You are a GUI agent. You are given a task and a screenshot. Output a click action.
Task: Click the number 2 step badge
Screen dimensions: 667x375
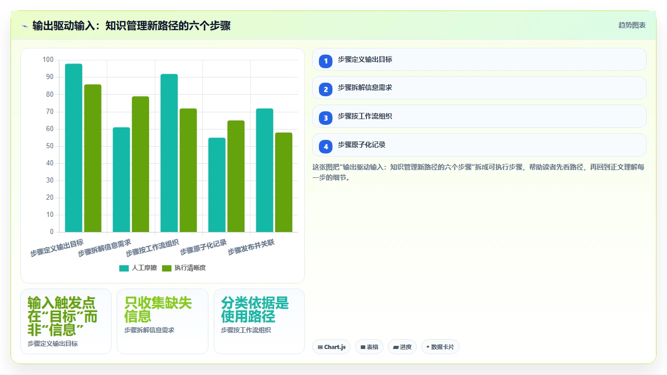click(x=326, y=89)
